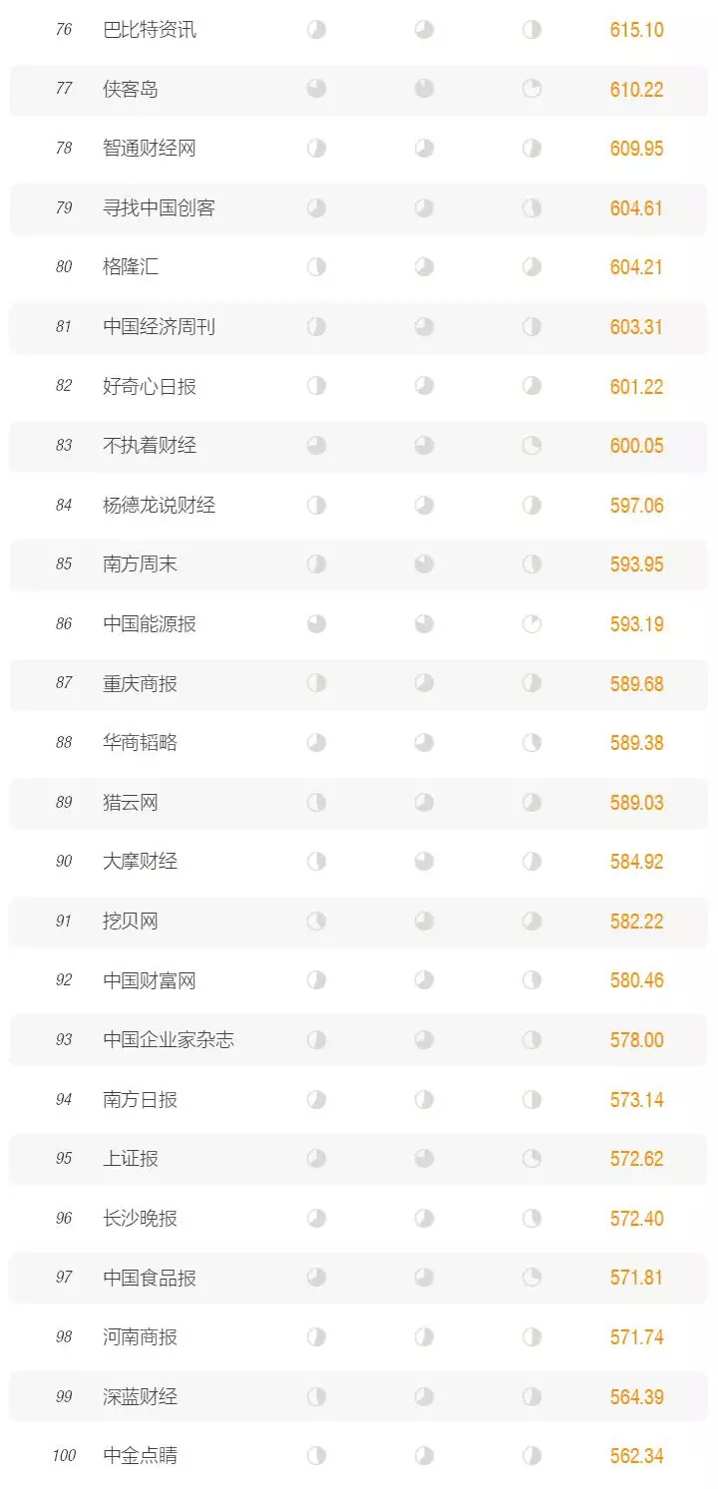Viewport: 718px width, 1489px height.
Task: Click third pie icon in 智通财经网 row
Action: (532, 149)
